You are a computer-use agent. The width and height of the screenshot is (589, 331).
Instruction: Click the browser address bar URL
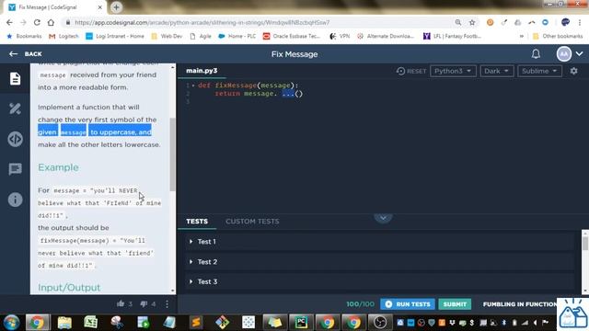tap(202, 22)
